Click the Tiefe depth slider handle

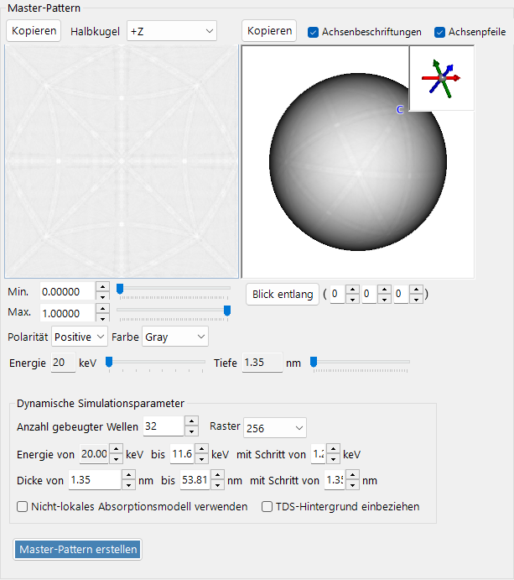(314, 362)
